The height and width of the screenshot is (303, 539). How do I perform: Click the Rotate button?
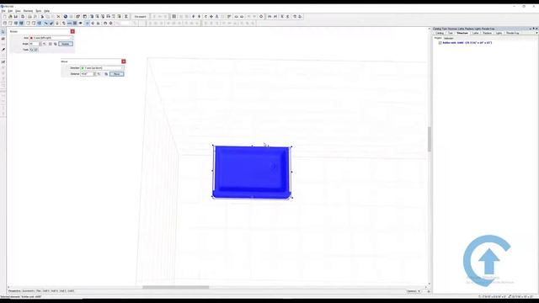66,44
